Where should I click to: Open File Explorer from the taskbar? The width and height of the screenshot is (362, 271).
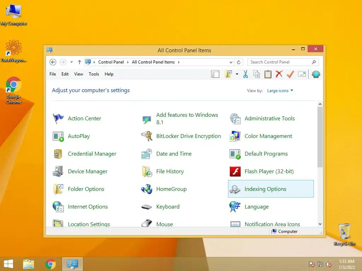tap(29, 264)
